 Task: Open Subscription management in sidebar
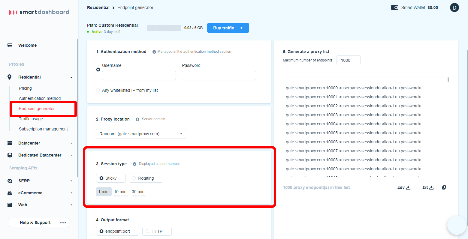point(43,129)
